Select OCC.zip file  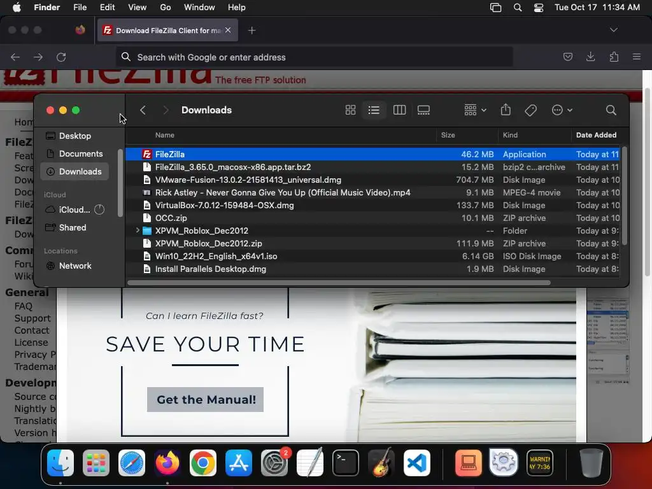coord(372,218)
